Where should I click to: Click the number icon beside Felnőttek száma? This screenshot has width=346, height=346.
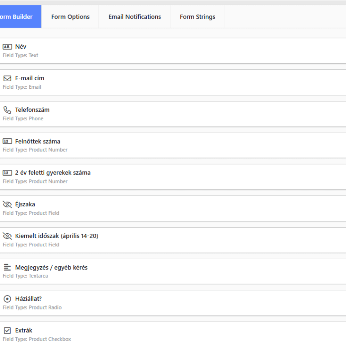point(7,141)
